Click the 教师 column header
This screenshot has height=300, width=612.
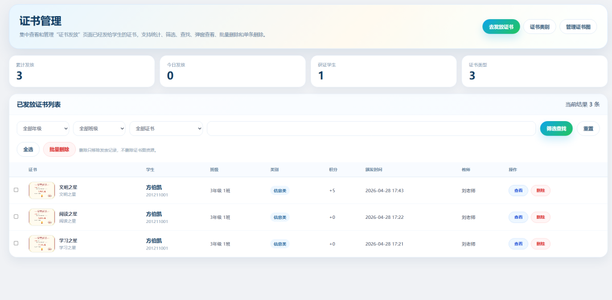466,170
